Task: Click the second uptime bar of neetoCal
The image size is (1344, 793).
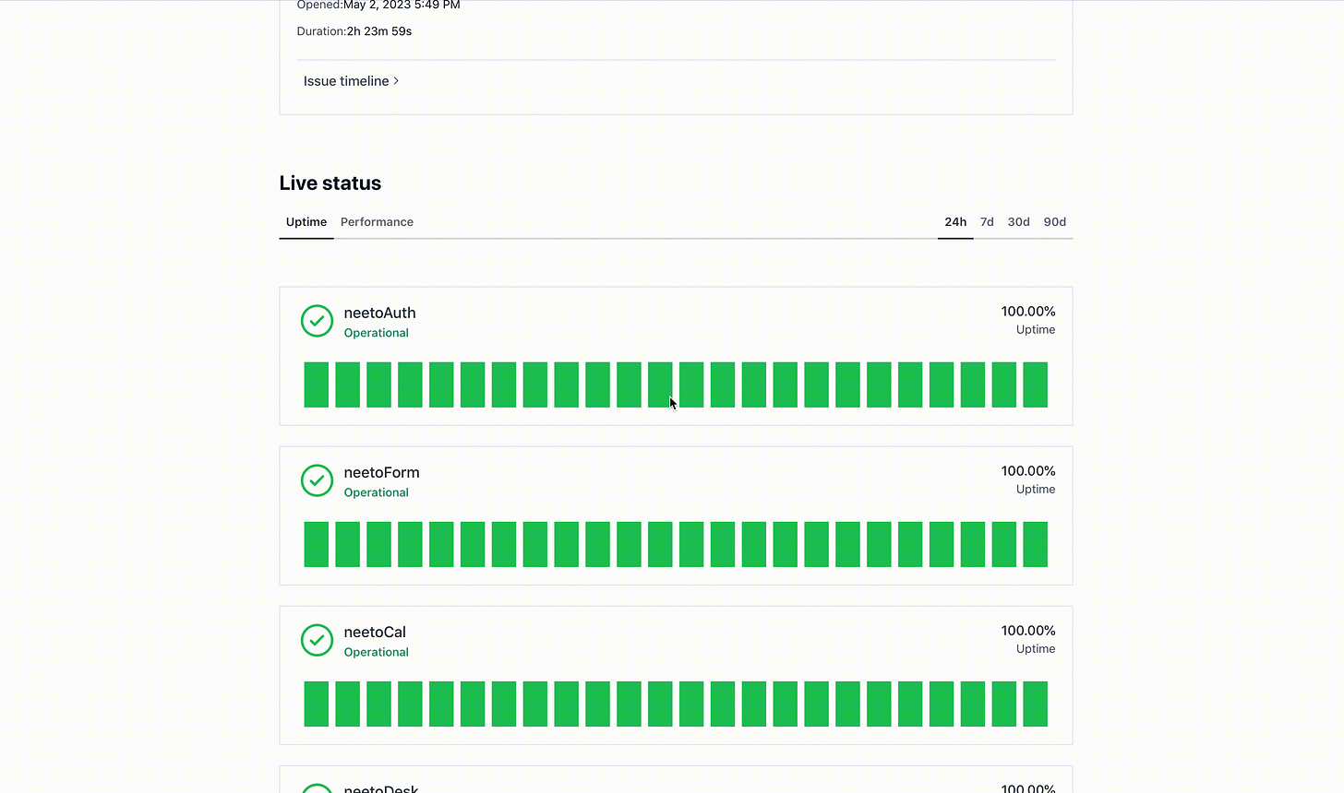Action: [348, 704]
